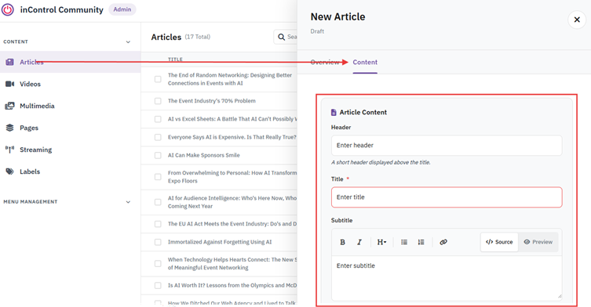Collapse the CONTENT sidebar section
The image size is (591, 307).
click(x=128, y=42)
